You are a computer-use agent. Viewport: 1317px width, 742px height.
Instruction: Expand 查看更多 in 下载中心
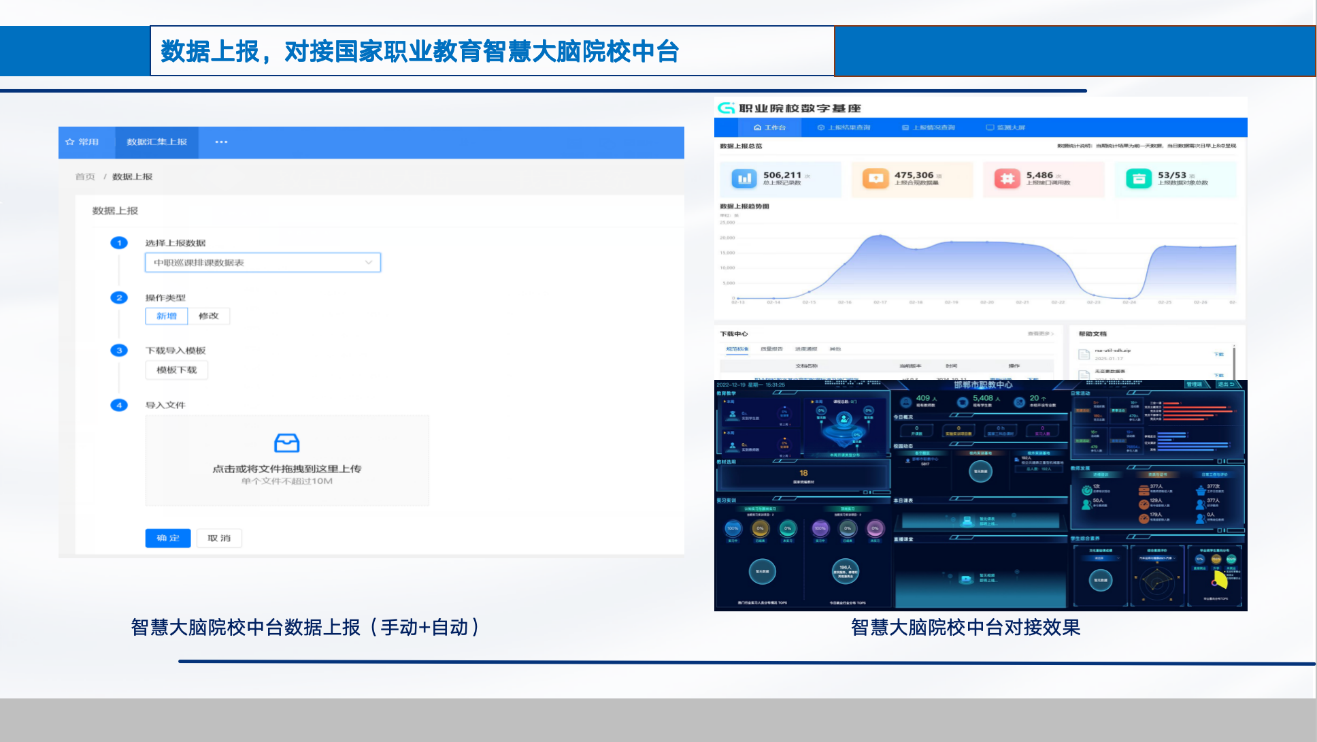[x=1040, y=334]
